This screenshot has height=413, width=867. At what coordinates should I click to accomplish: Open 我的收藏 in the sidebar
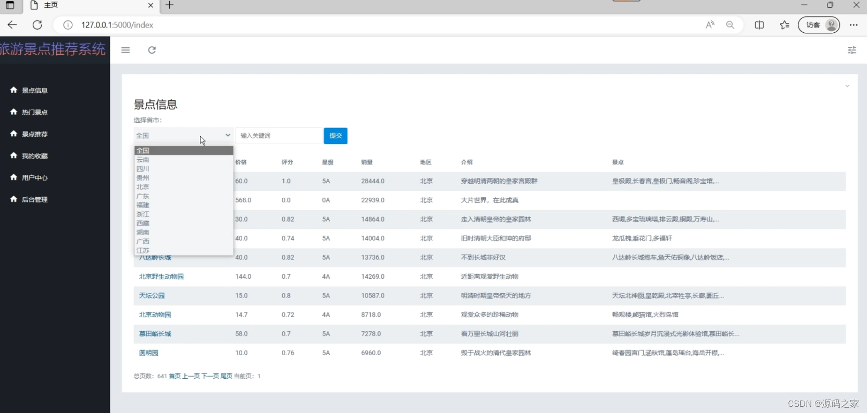pyautogui.click(x=34, y=156)
